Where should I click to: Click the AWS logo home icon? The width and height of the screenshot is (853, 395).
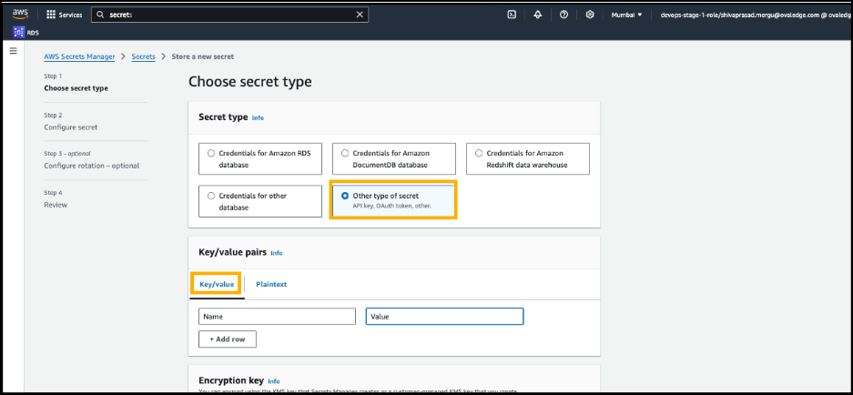click(20, 15)
